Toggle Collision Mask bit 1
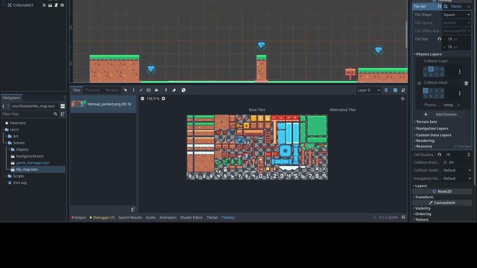The image size is (477, 268). click(x=425, y=91)
